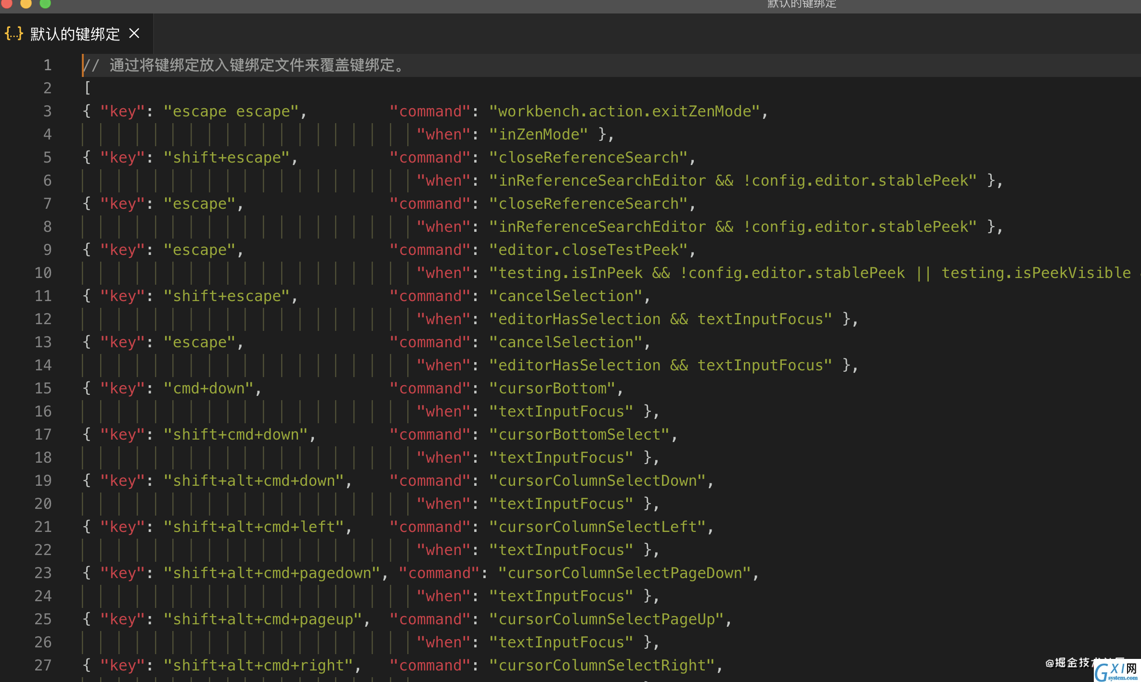1141x682 pixels.
Task: Click "closeReferenceSearch" on line 7
Action: point(588,203)
